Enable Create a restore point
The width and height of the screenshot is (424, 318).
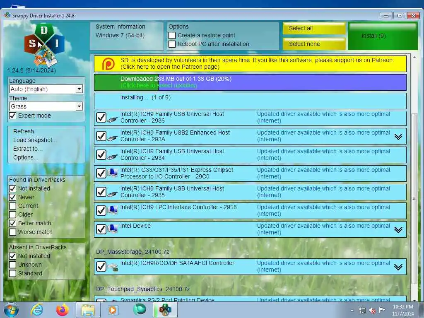172,36
